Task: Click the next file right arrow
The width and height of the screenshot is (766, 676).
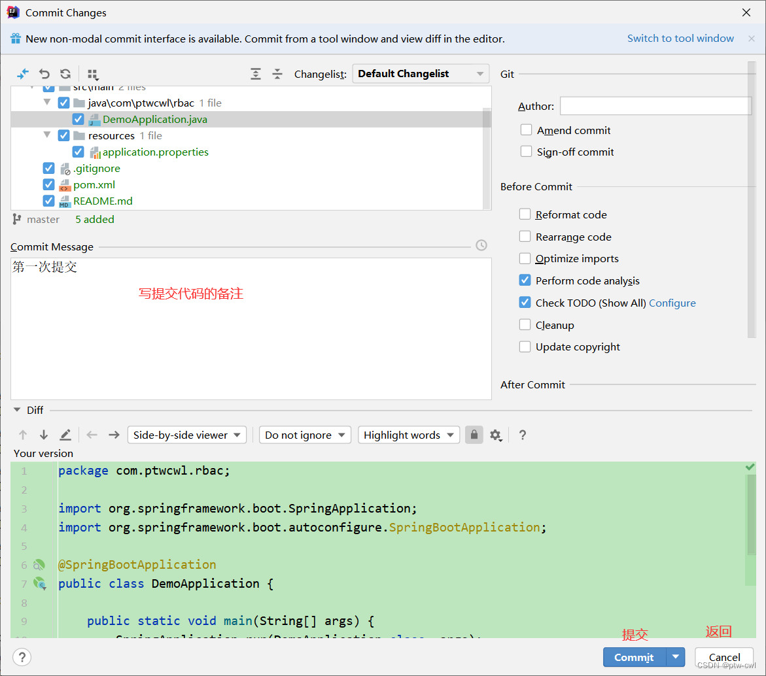Action: [x=114, y=435]
